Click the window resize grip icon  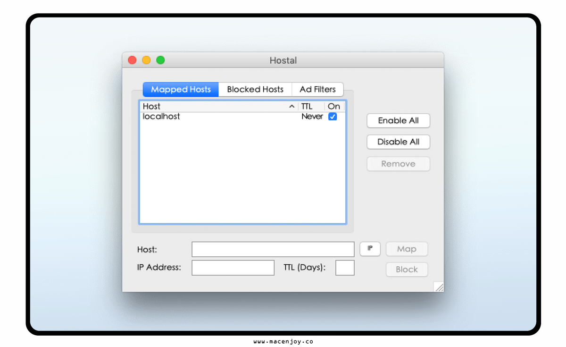pyautogui.click(x=439, y=287)
